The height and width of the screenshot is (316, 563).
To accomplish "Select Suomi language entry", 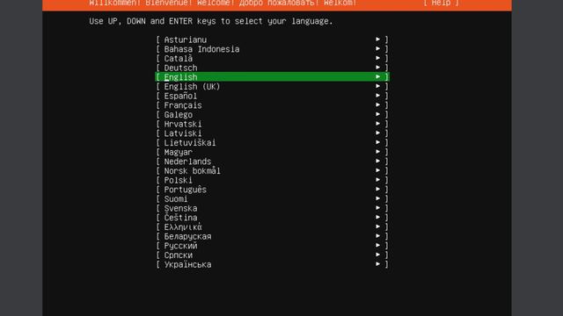I will pos(272,198).
